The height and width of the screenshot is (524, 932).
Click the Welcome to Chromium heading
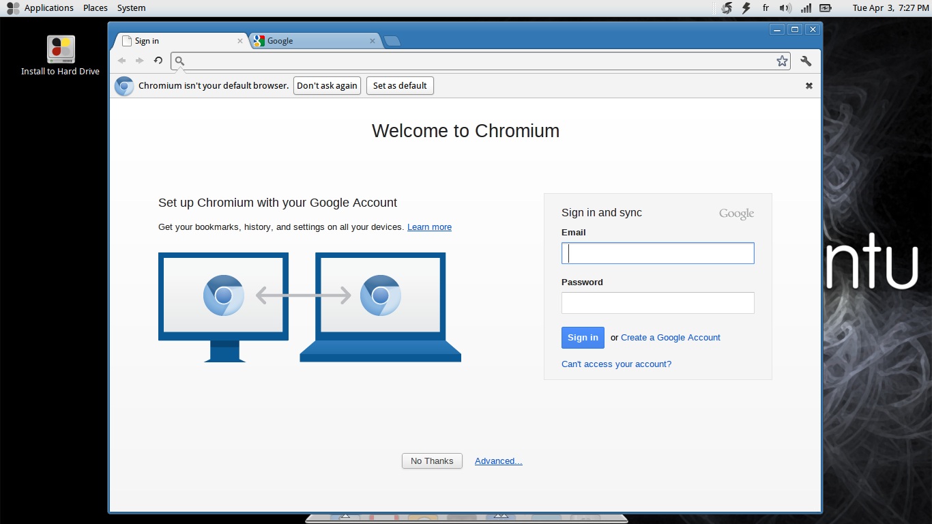(x=465, y=131)
